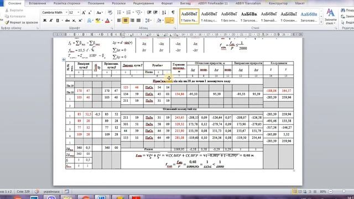
Task: Apply the Звичай... style
Action: [269, 16]
